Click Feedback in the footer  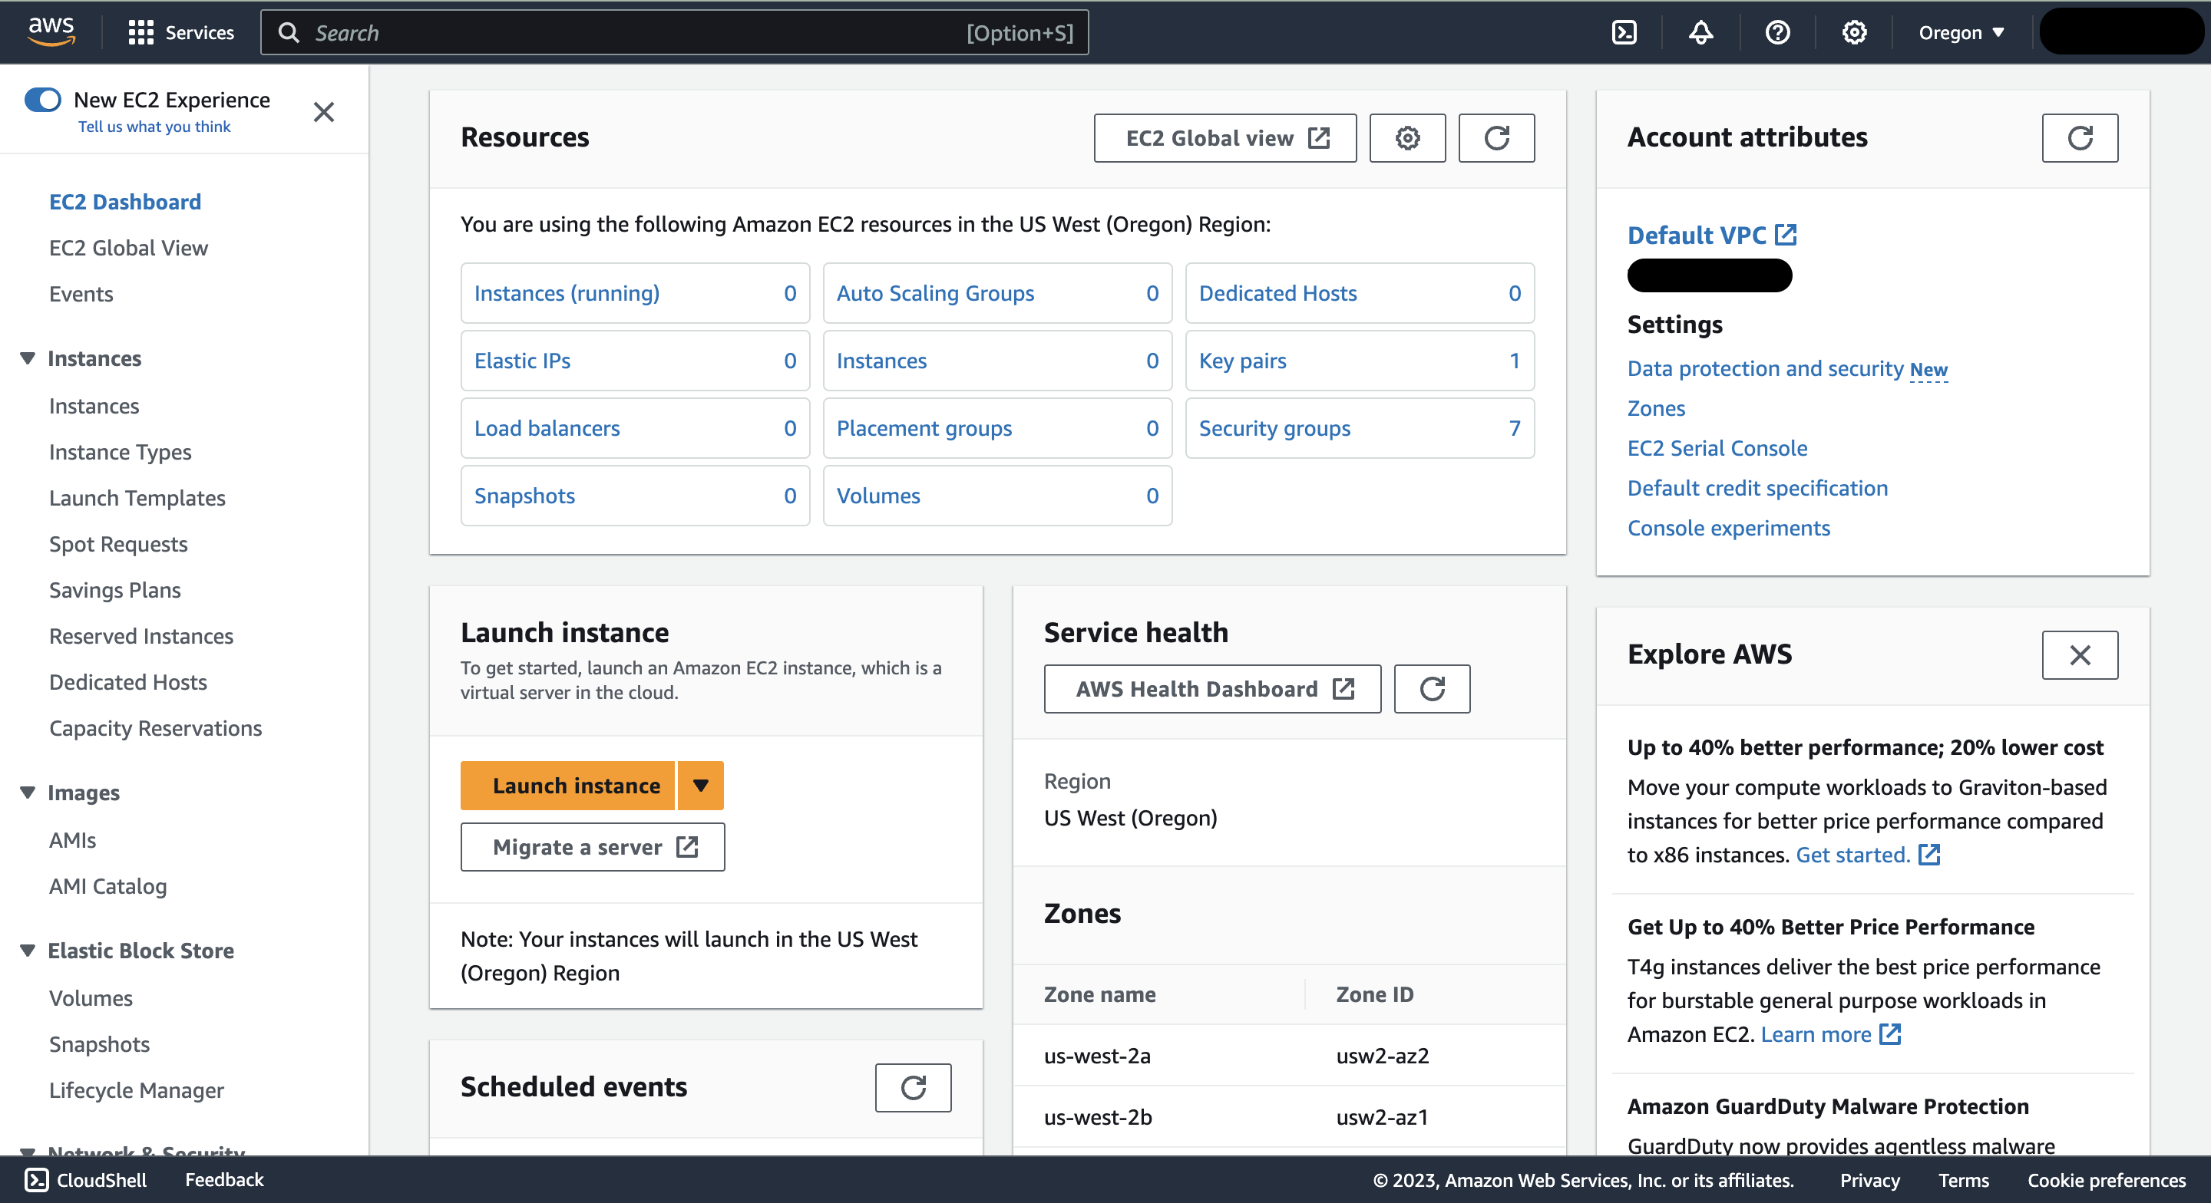point(225,1180)
